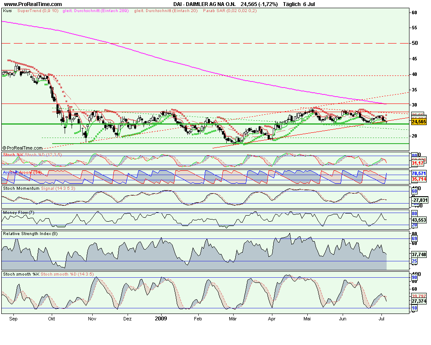The height and width of the screenshot is (345, 431).
Task: Click the Mär label on time axis
Action: (233, 319)
